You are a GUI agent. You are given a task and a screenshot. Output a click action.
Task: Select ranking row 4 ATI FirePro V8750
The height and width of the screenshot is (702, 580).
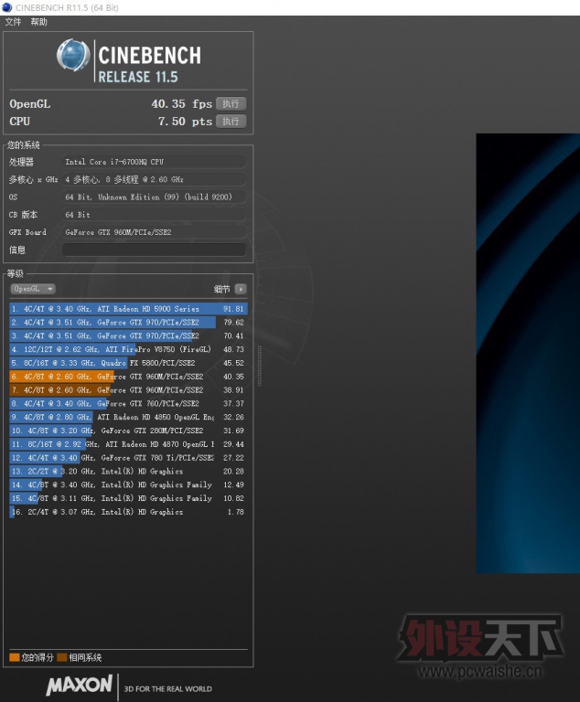coord(128,349)
